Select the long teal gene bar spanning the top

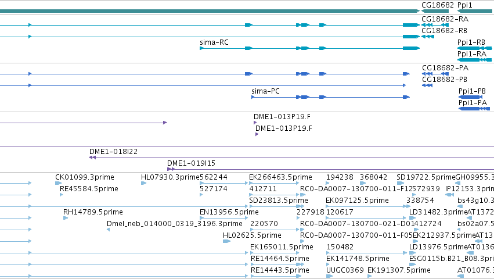point(210,11)
